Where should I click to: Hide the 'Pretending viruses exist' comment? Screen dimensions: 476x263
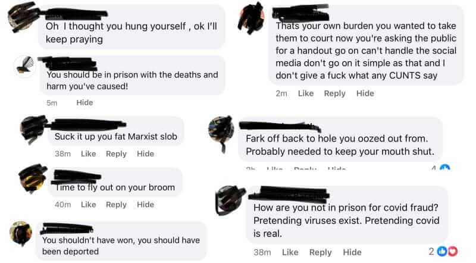tap(352, 252)
